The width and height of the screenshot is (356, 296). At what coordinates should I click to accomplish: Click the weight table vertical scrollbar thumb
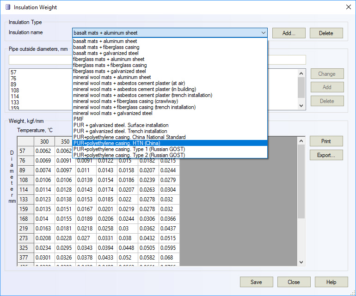(301, 181)
